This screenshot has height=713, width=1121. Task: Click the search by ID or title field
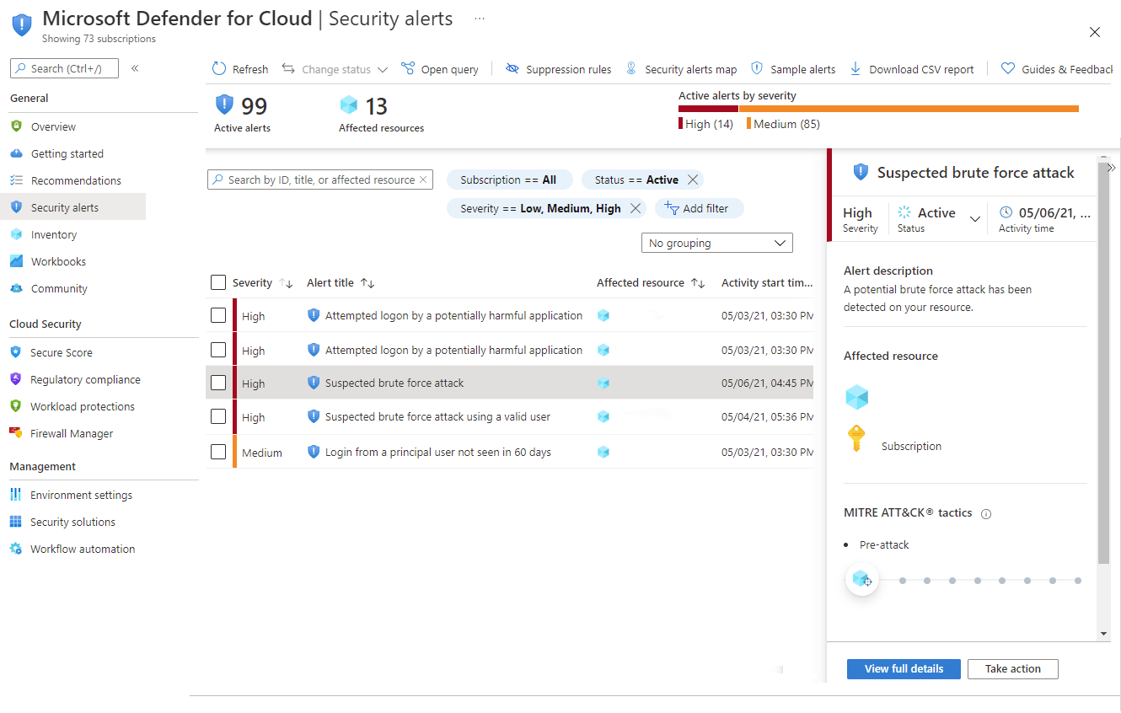(x=320, y=180)
